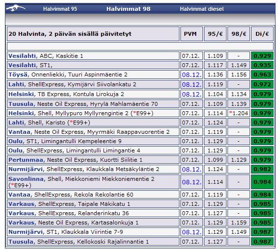Open Helsinki link in Shell Myllypuro row
Viewport: 278px width, 250px height.
[21, 113]
